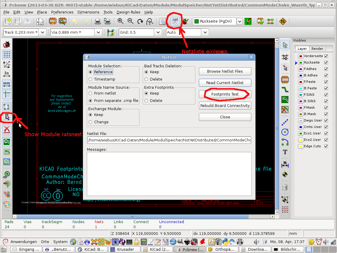This screenshot has height=253, width=337.
Task: Open the Track width dropdown
Action: (x=42, y=32)
